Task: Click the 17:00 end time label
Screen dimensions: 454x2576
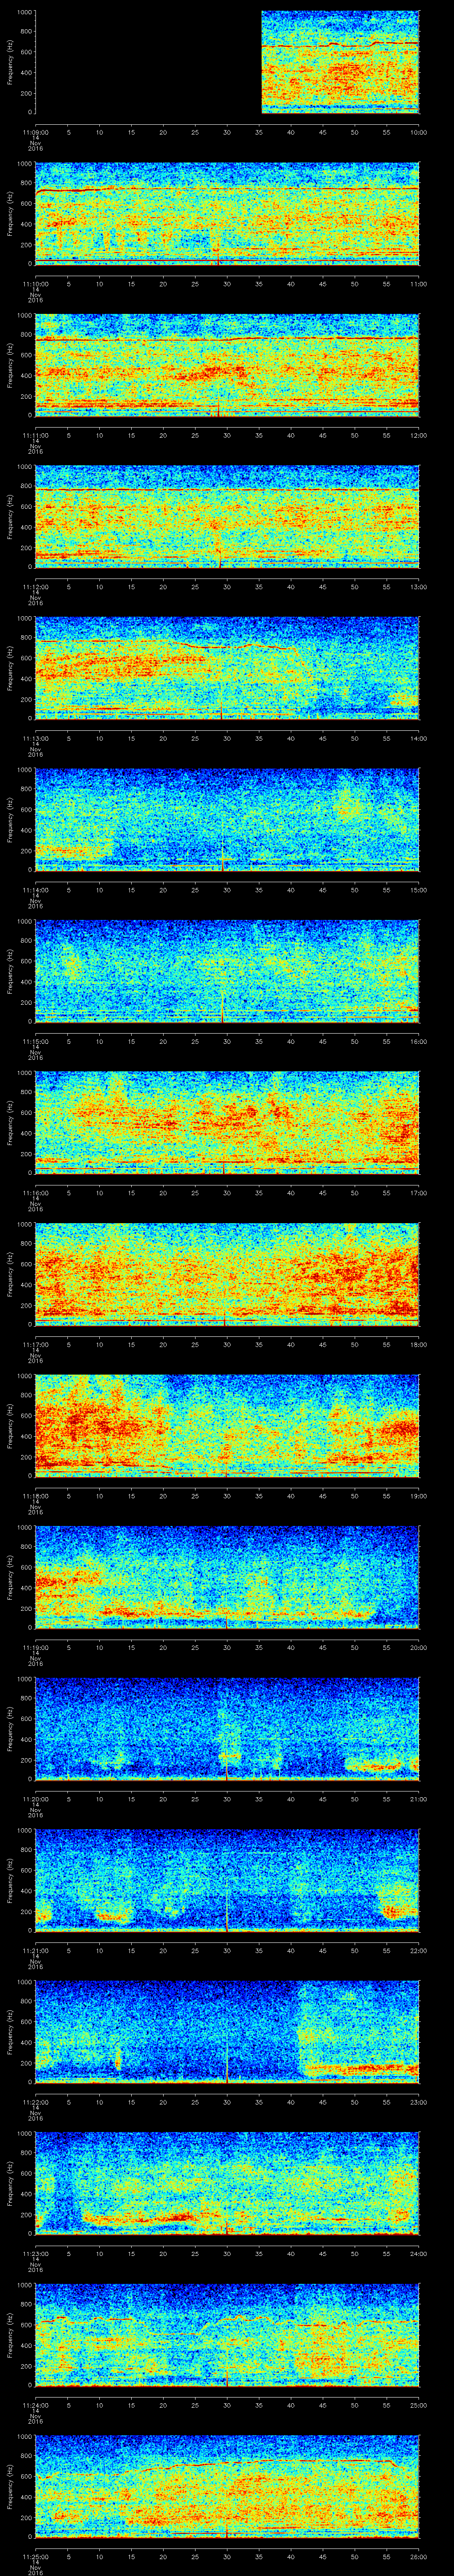Action: click(x=418, y=1193)
